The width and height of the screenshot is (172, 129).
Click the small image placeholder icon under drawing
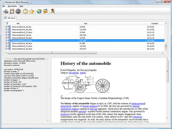(62, 96)
